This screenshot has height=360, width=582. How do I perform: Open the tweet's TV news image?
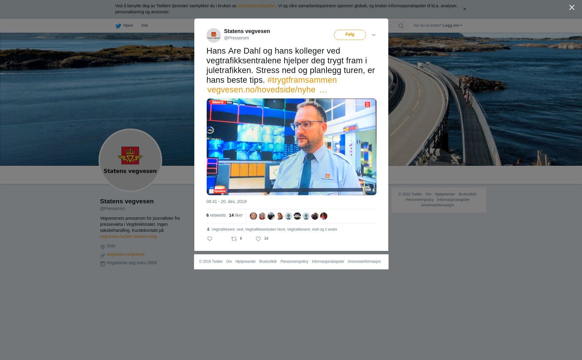point(292,147)
